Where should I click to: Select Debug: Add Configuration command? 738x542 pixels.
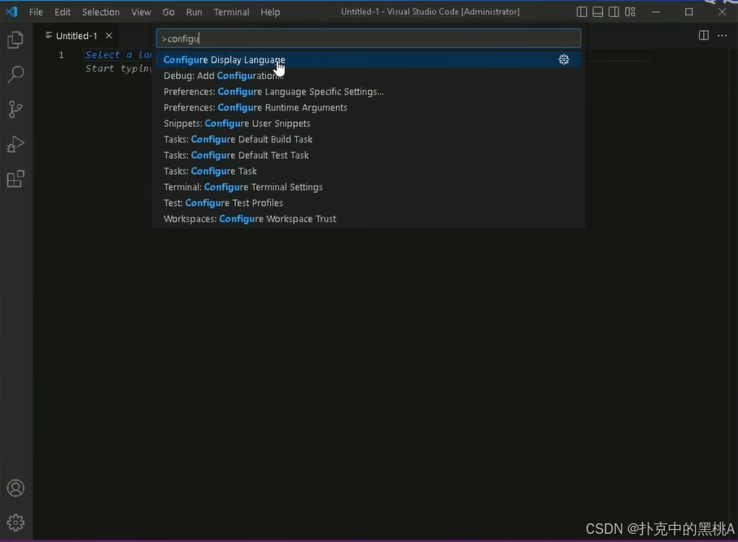(x=369, y=76)
